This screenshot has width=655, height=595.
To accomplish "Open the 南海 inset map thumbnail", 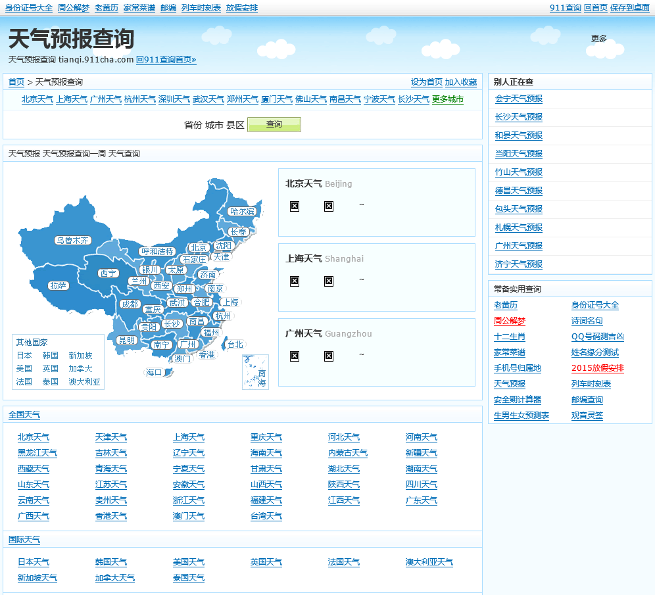I will (x=255, y=372).
